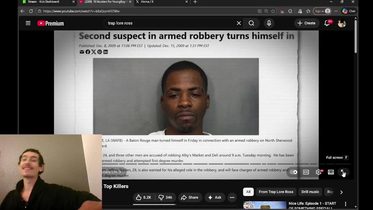Image resolution: width=373 pixels, height=210 pixels.
Task: Clear the search text with the X
Action: [239, 23]
